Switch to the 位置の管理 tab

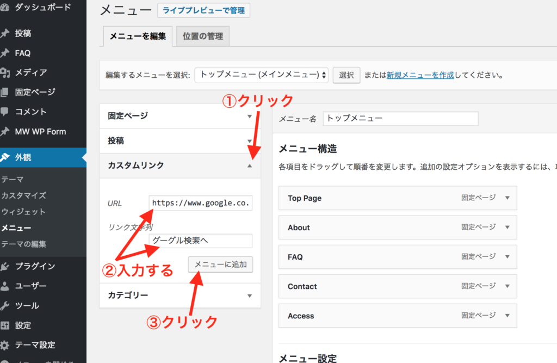pyautogui.click(x=203, y=36)
